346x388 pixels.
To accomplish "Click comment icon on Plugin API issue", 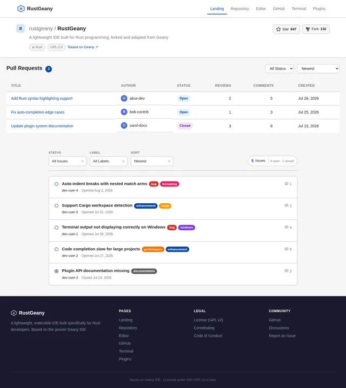I will [x=287, y=271].
